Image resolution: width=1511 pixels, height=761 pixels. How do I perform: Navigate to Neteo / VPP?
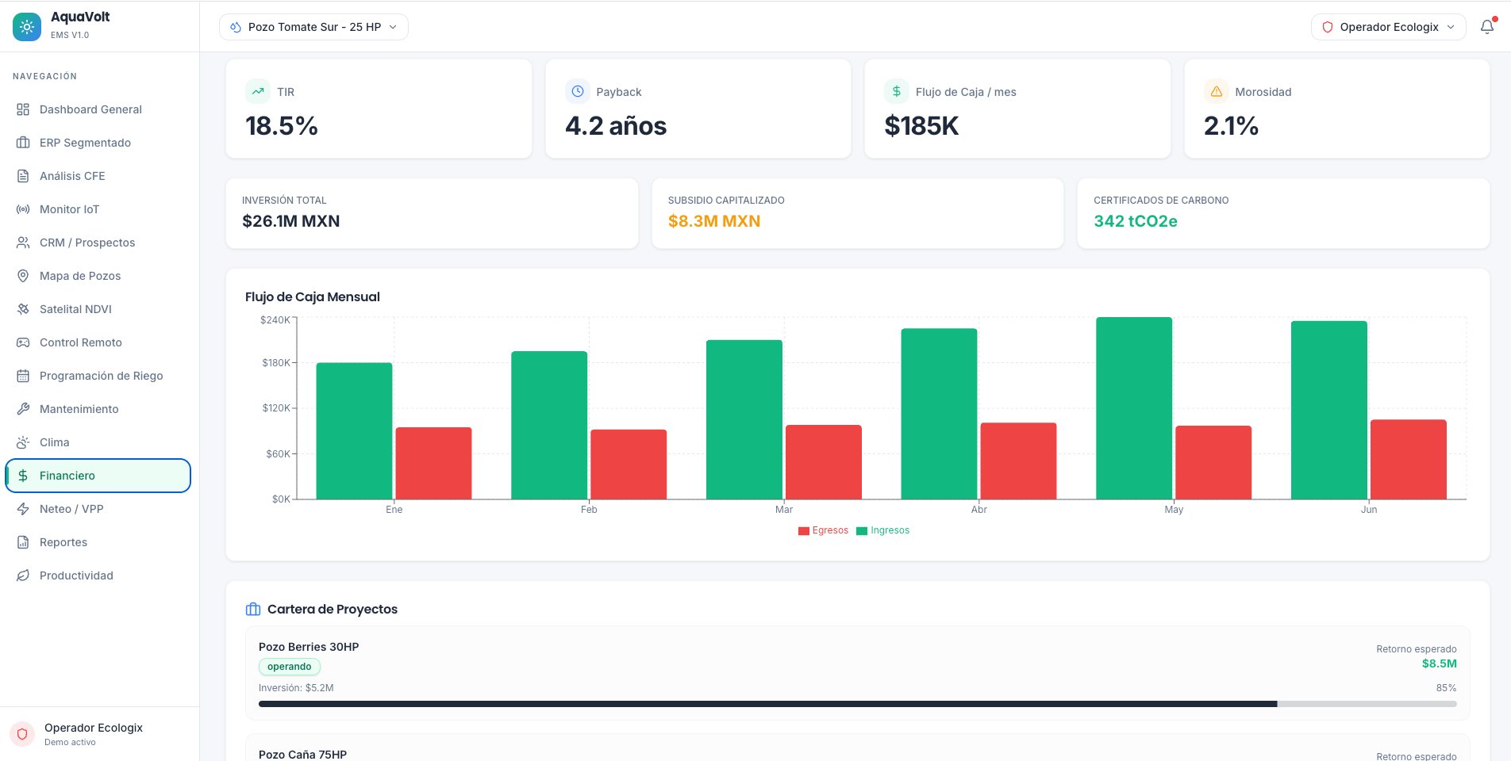(x=98, y=509)
